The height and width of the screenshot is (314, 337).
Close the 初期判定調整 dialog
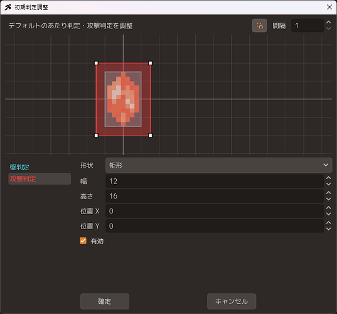329,7
